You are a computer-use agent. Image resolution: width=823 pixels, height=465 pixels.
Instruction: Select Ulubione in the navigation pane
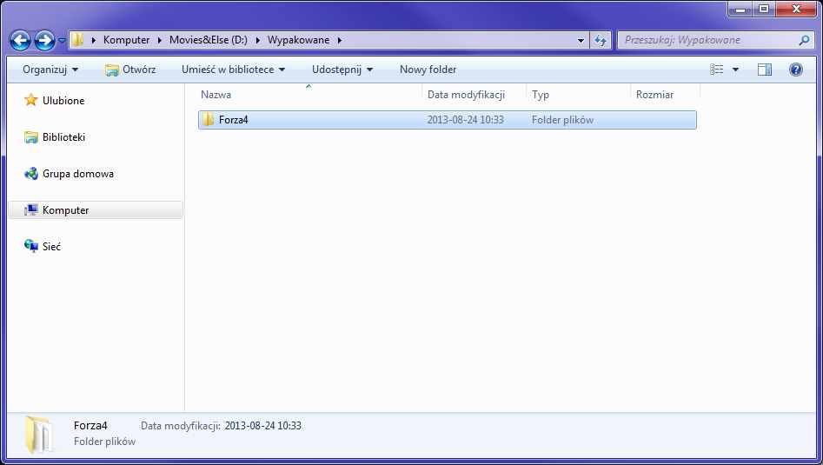[63, 101]
